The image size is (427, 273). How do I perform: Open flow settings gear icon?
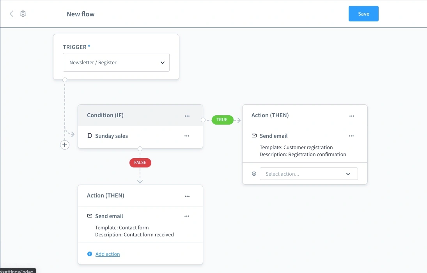point(23,14)
